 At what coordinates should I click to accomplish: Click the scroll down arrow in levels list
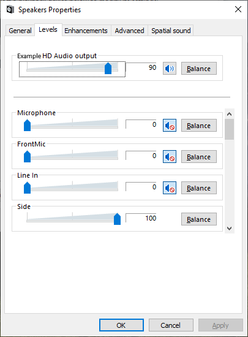point(229,229)
